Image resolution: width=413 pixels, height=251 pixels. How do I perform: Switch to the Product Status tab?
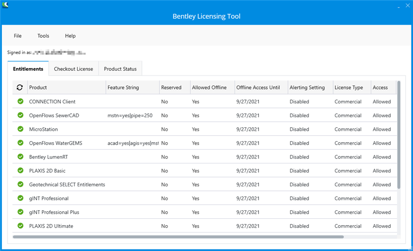pos(120,69)
